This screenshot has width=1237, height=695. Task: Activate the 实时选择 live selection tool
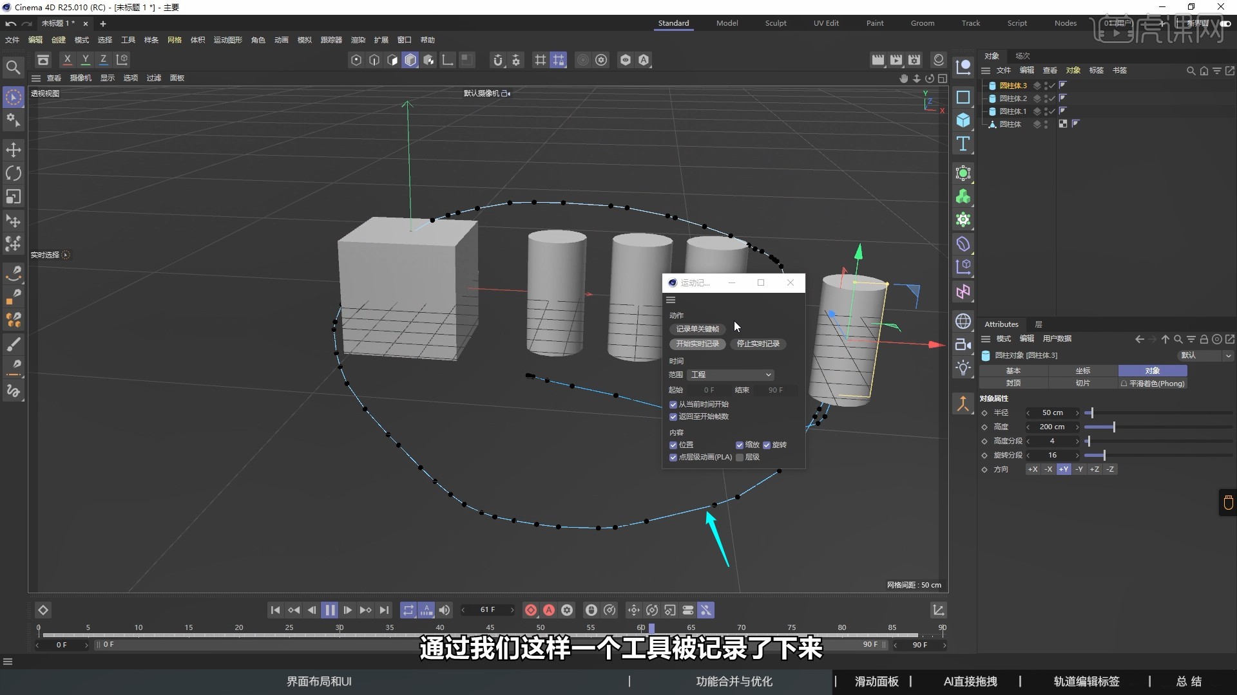click(14, 97)
